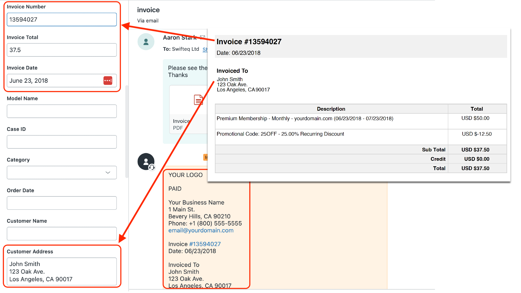Focus the Model Name input

coord(62,111)
